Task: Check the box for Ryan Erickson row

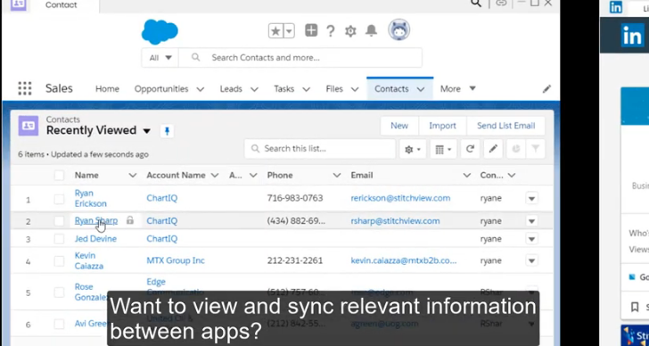Action: [59, 199]
